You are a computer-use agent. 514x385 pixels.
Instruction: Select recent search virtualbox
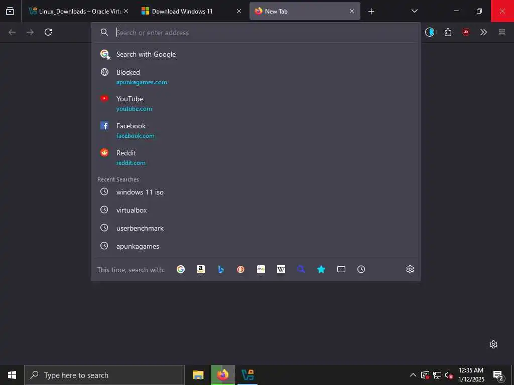[x=255, y=210]
